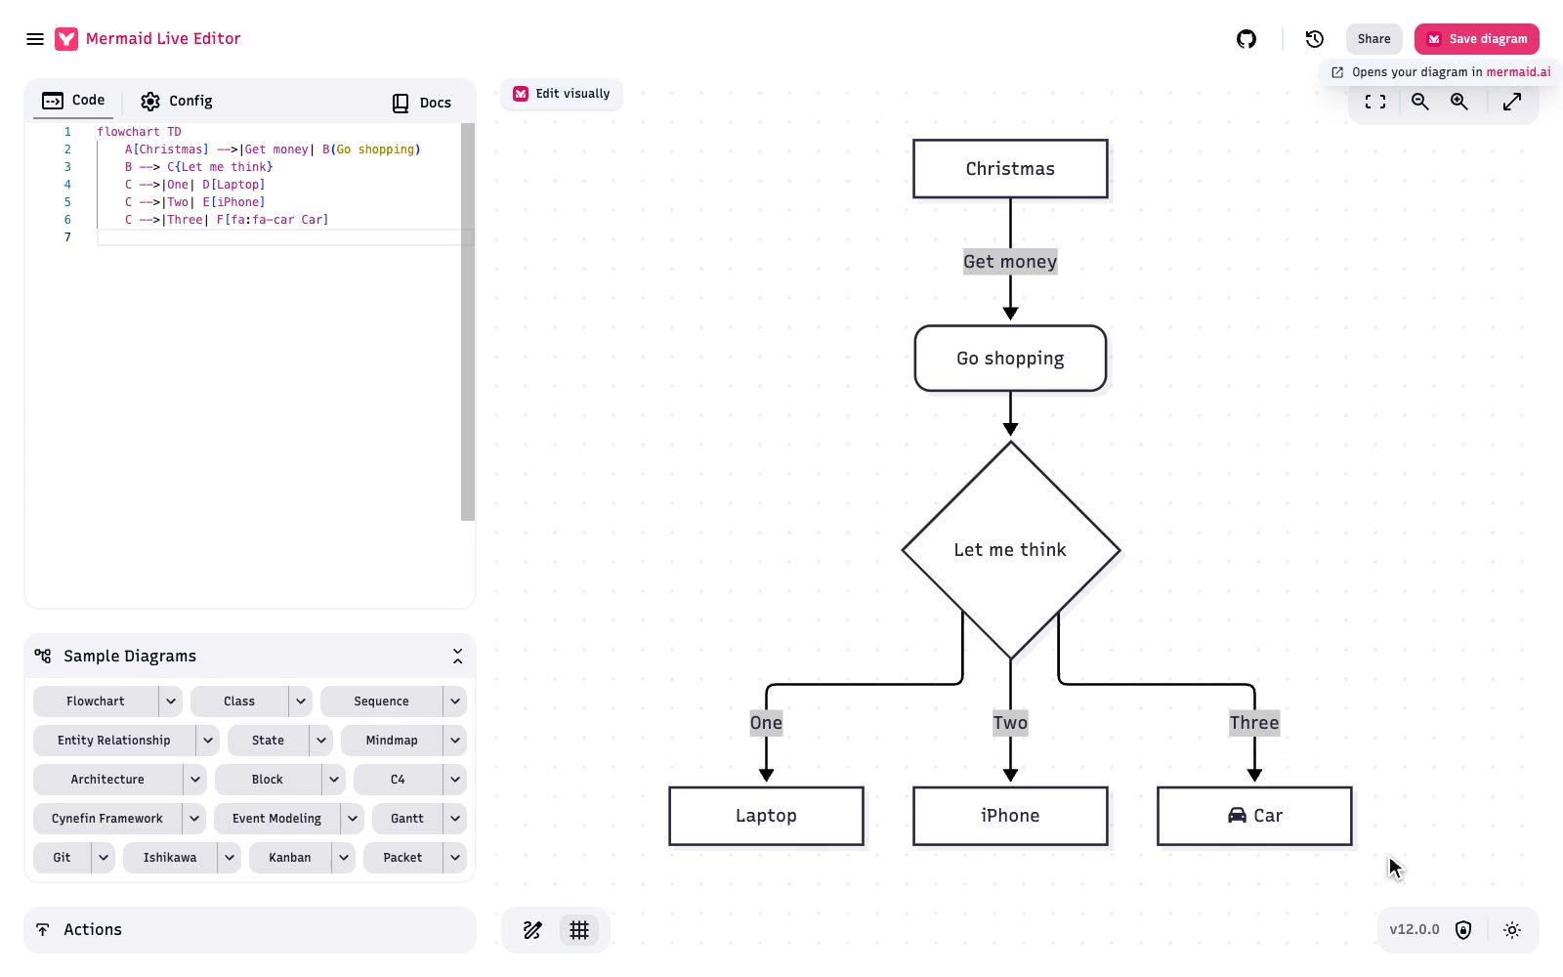Click the Edit visually button

[562, 94]
